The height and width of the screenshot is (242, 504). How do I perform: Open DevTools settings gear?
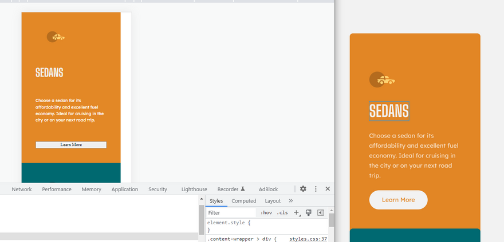pos(303,189)
